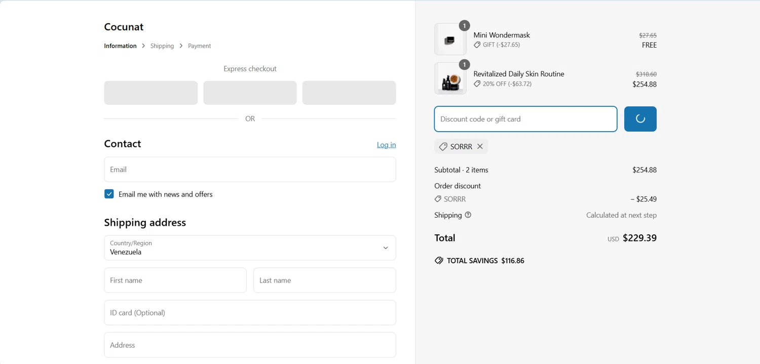Click the help icon next to Shipping

(468, 215)
